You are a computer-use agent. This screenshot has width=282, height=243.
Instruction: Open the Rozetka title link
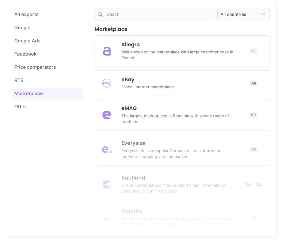[131, 211]
